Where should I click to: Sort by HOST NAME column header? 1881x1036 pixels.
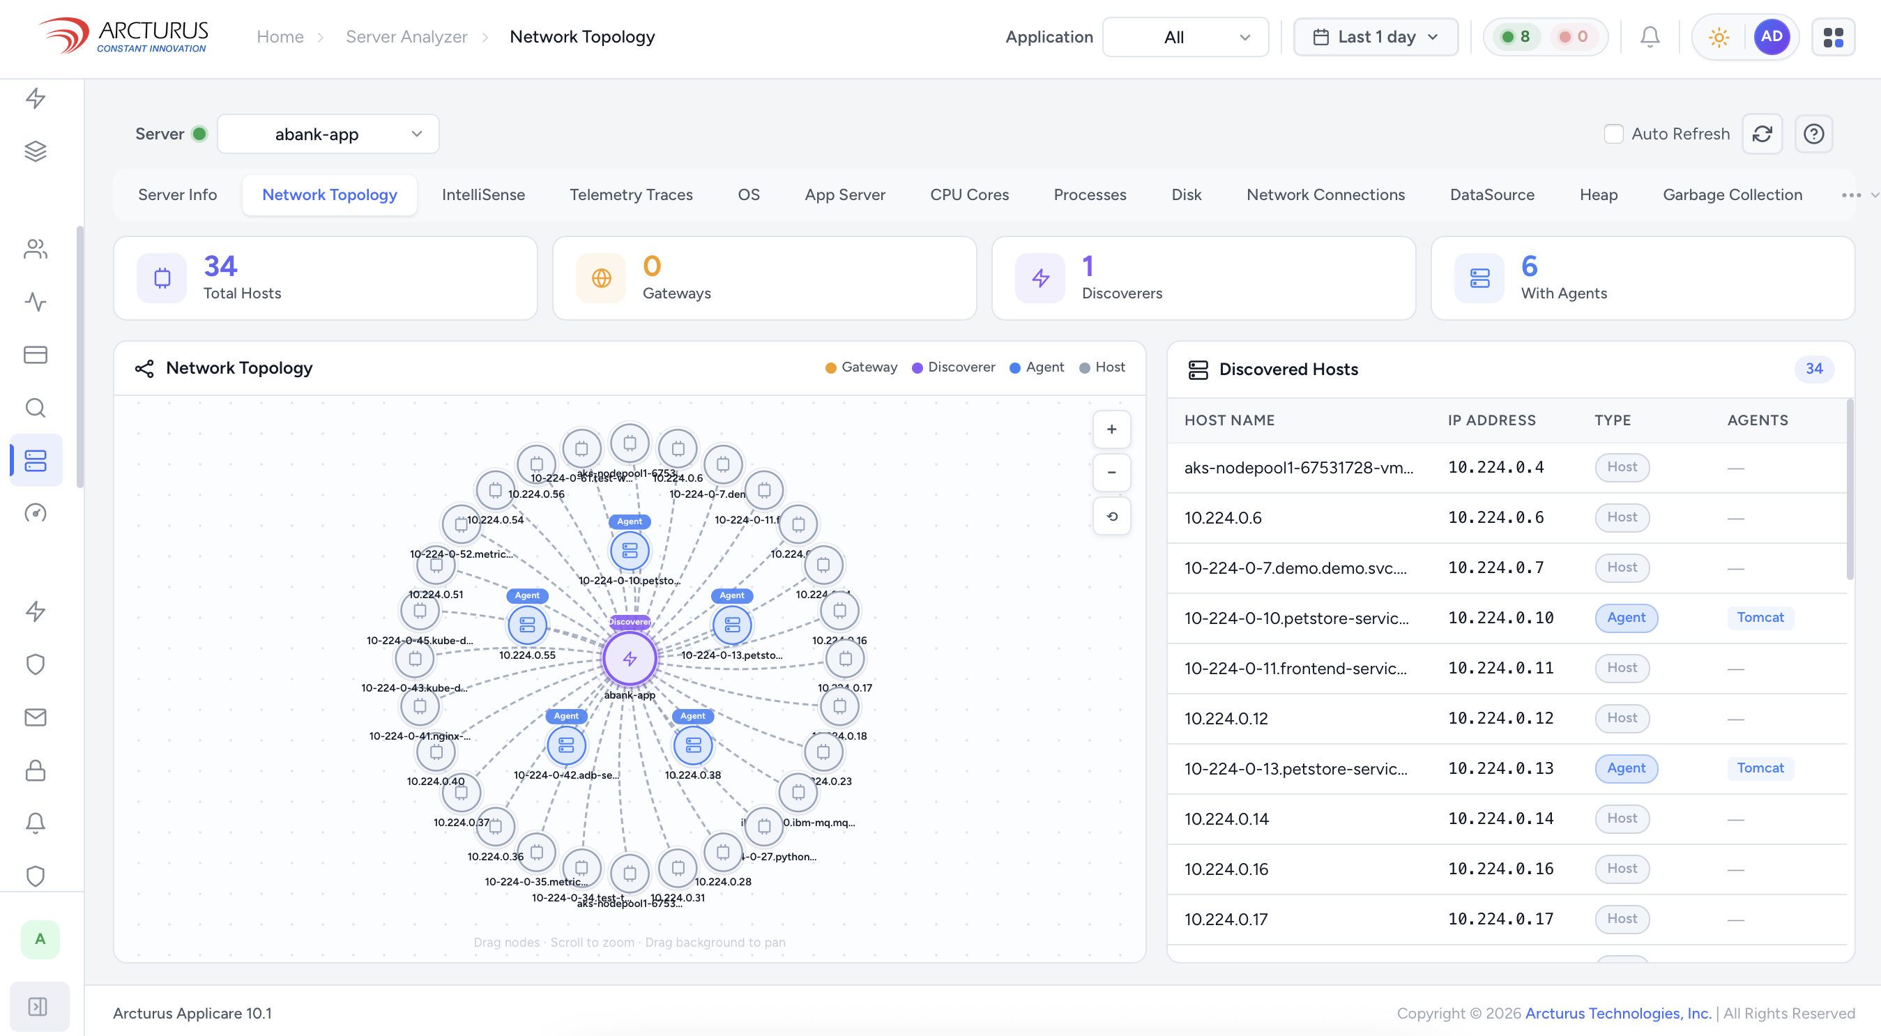pos(1229,420)
